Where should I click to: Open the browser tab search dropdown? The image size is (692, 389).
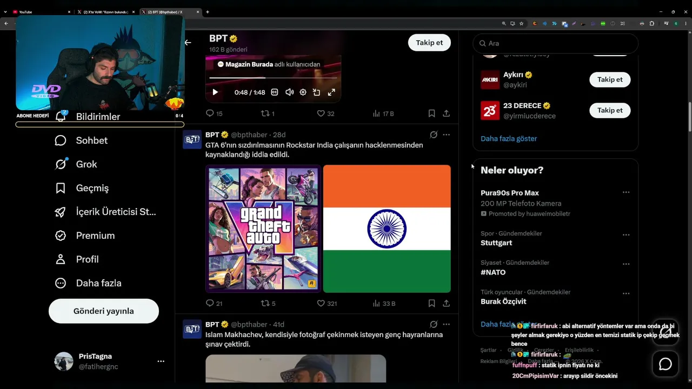[5, 12]
